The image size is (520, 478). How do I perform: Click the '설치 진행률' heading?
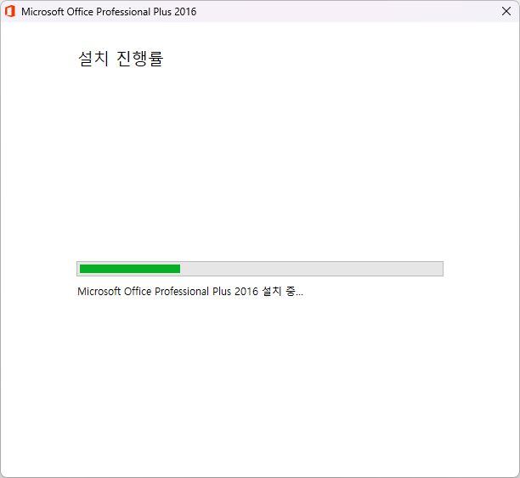[121, 59]
